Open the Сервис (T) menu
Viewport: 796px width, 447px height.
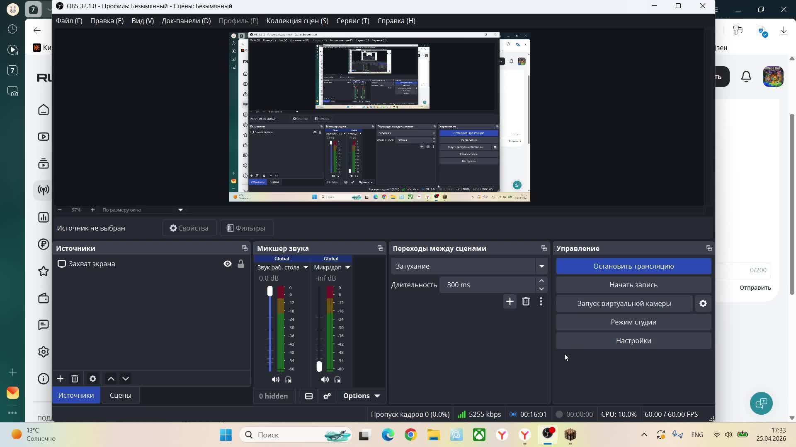click(352, 21)
